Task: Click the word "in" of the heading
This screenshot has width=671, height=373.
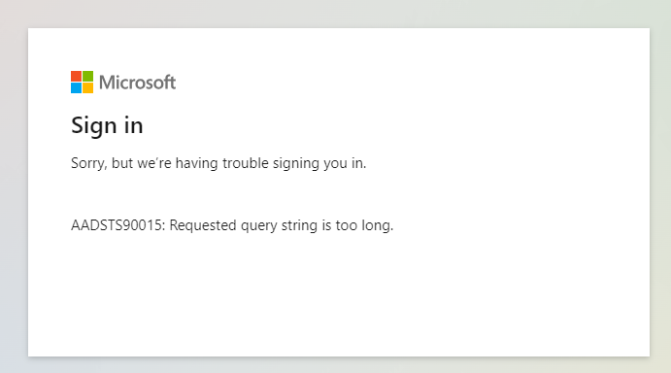Action: point(133,126)
